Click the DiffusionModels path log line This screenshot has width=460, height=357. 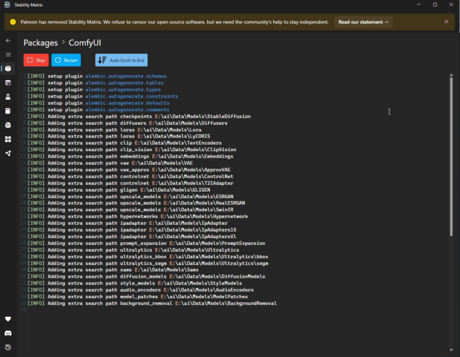[146, 277]
